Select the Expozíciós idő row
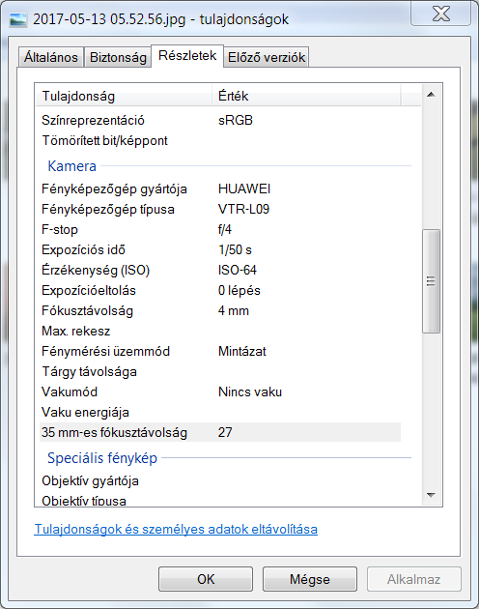Screen dimensions: 479x609 coord(220,249)
